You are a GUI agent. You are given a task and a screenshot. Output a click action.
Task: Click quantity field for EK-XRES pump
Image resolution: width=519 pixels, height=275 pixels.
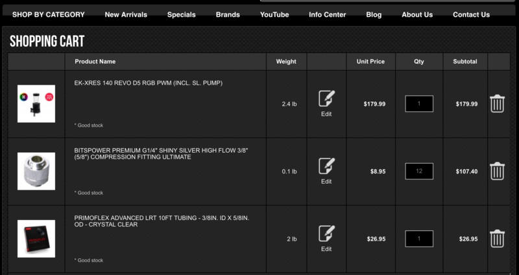click(x=419, y=104)
